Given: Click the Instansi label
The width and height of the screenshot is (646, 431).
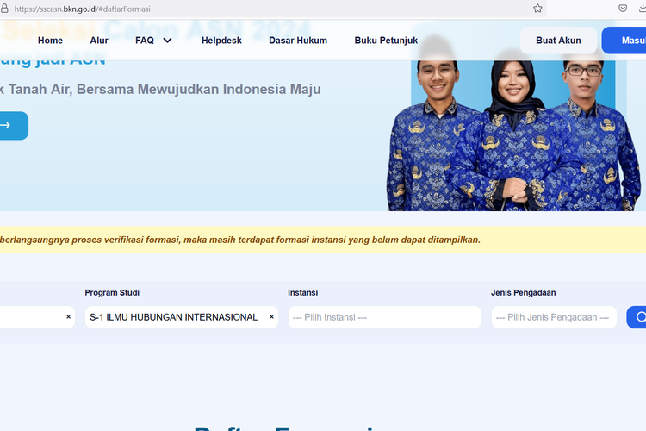Looking at the screenshot, I should point(303,293).
